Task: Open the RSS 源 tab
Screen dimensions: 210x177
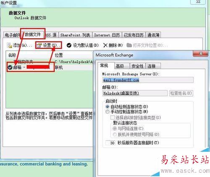Action: click(x=51, y=35)
